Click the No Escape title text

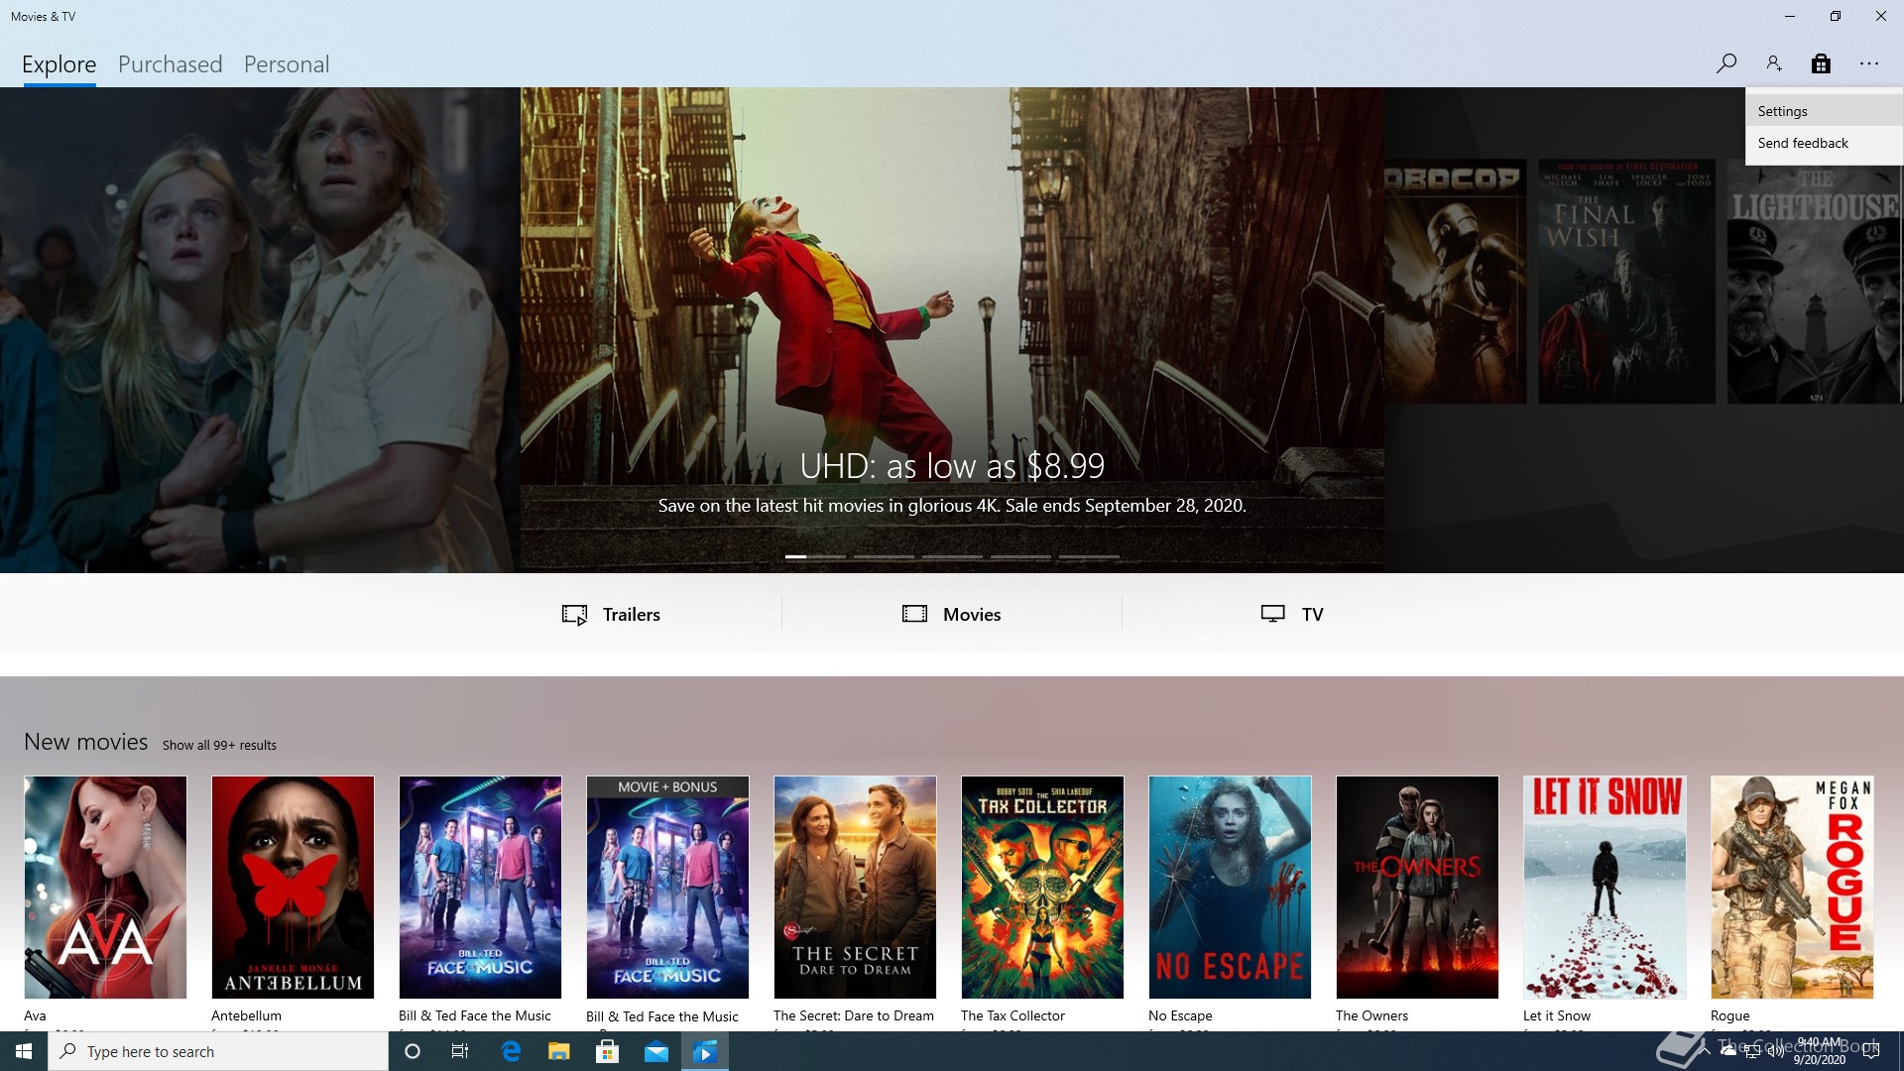click(1180, 1015)
